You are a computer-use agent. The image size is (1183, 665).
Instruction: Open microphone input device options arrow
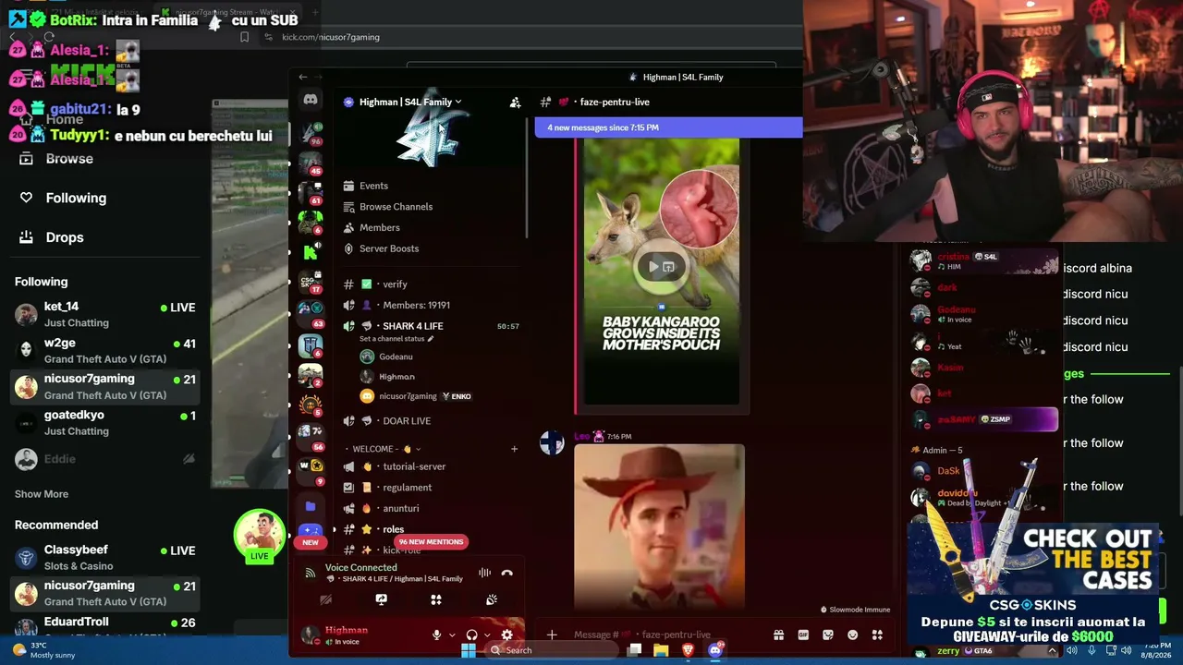pyautogui.click(x=452, y=635)
